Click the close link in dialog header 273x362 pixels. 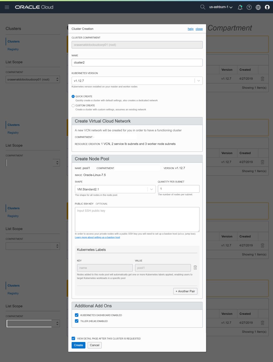(199, 29)
